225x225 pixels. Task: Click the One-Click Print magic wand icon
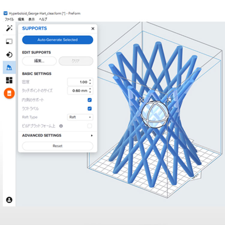point(9,28)
